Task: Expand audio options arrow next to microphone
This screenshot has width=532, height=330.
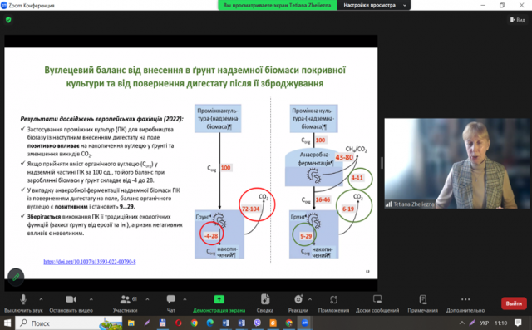Action: (x=41, y=299)
